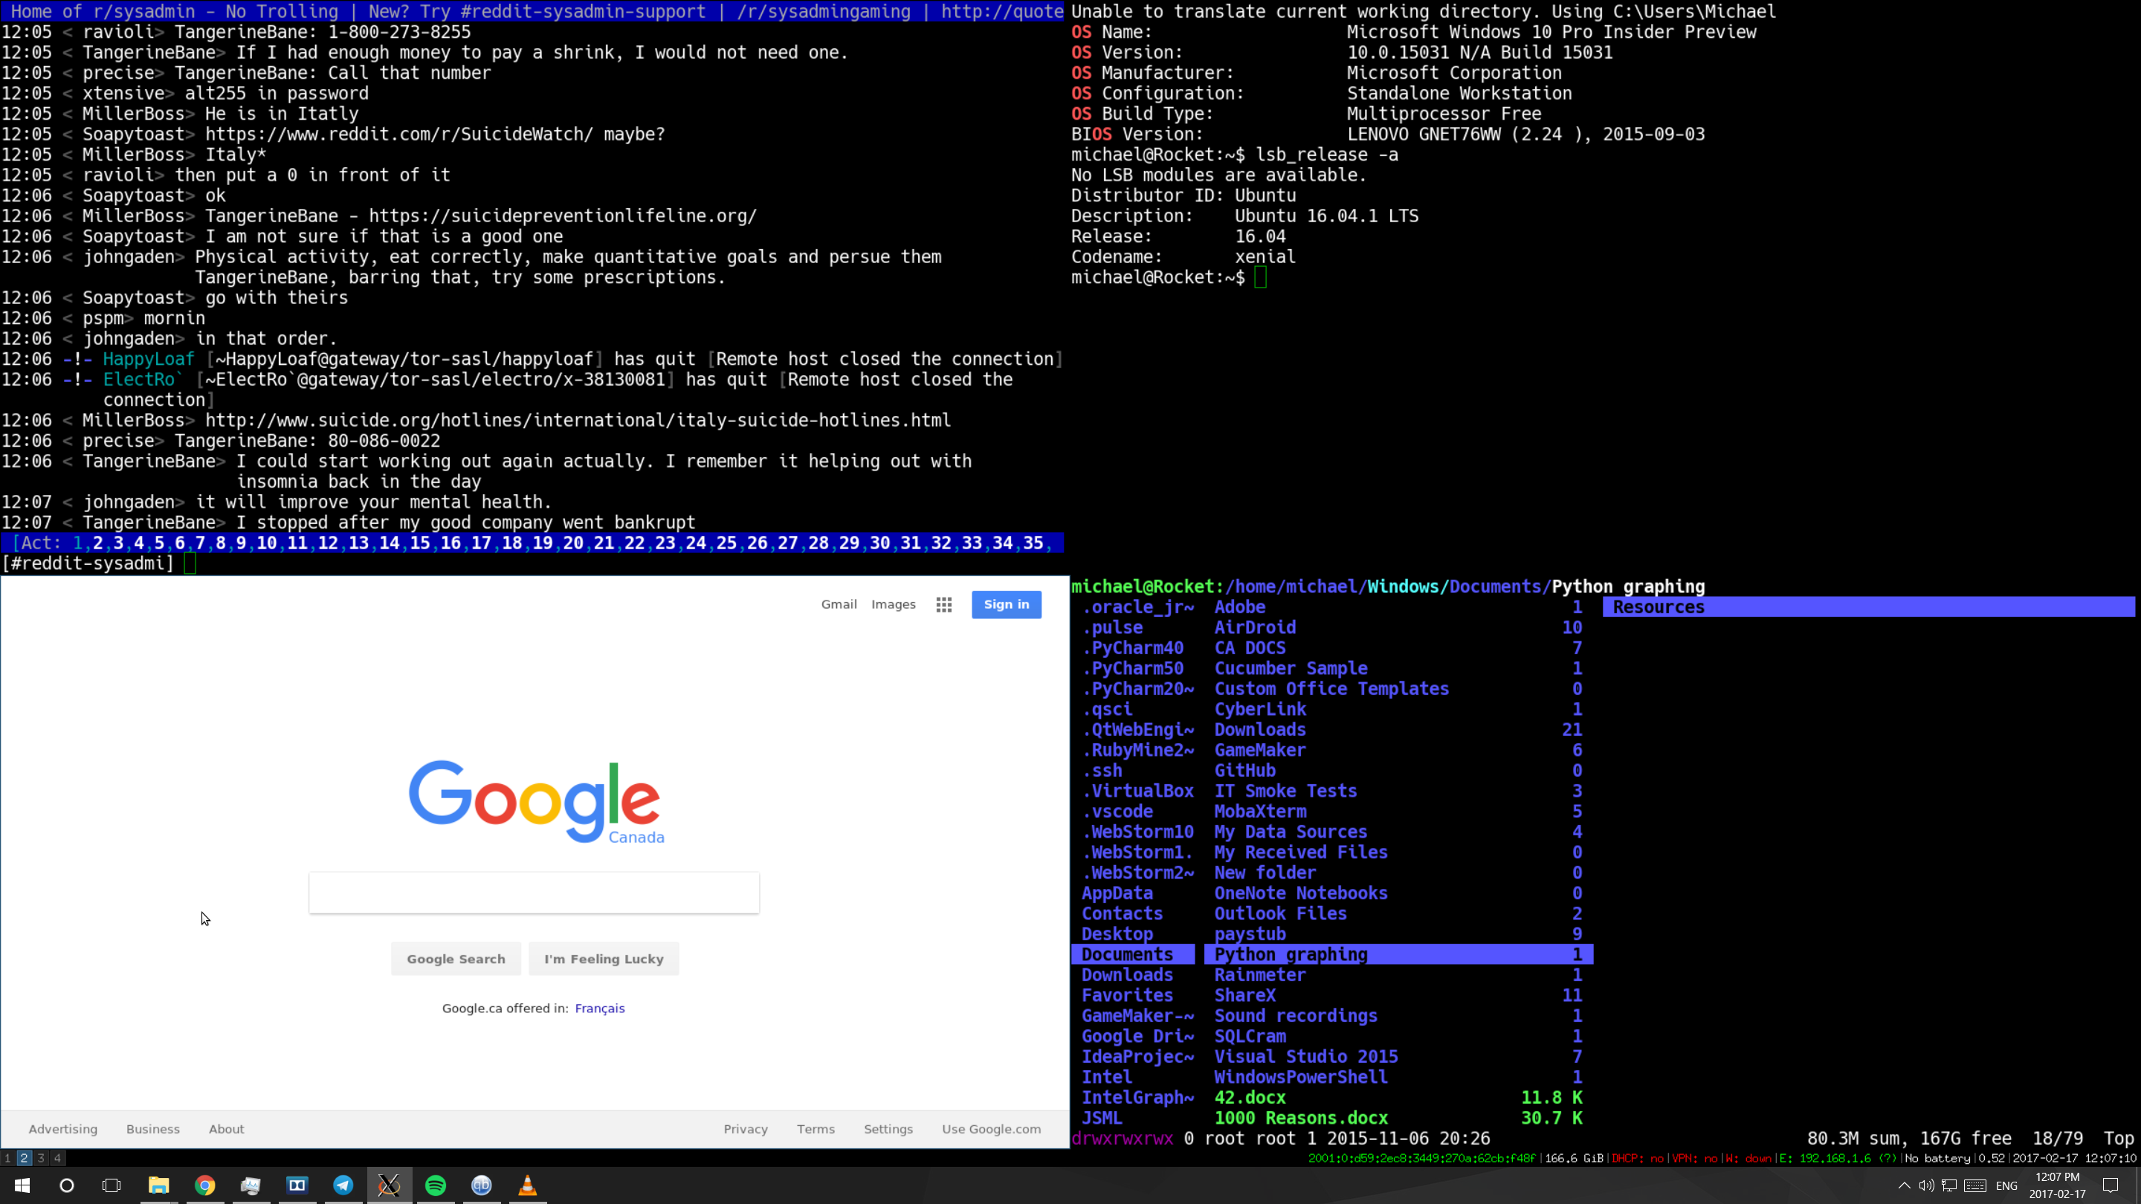Click the taskbar clock showing 12:07 PM
Image resolution: width=2141 pixels, height=1204 pixels.
(2058, 1185)
